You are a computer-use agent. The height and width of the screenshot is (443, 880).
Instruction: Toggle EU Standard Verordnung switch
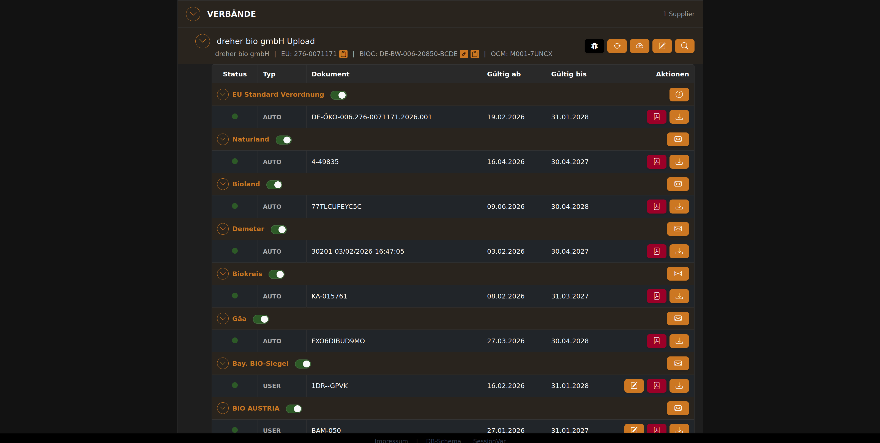[338, 95]
